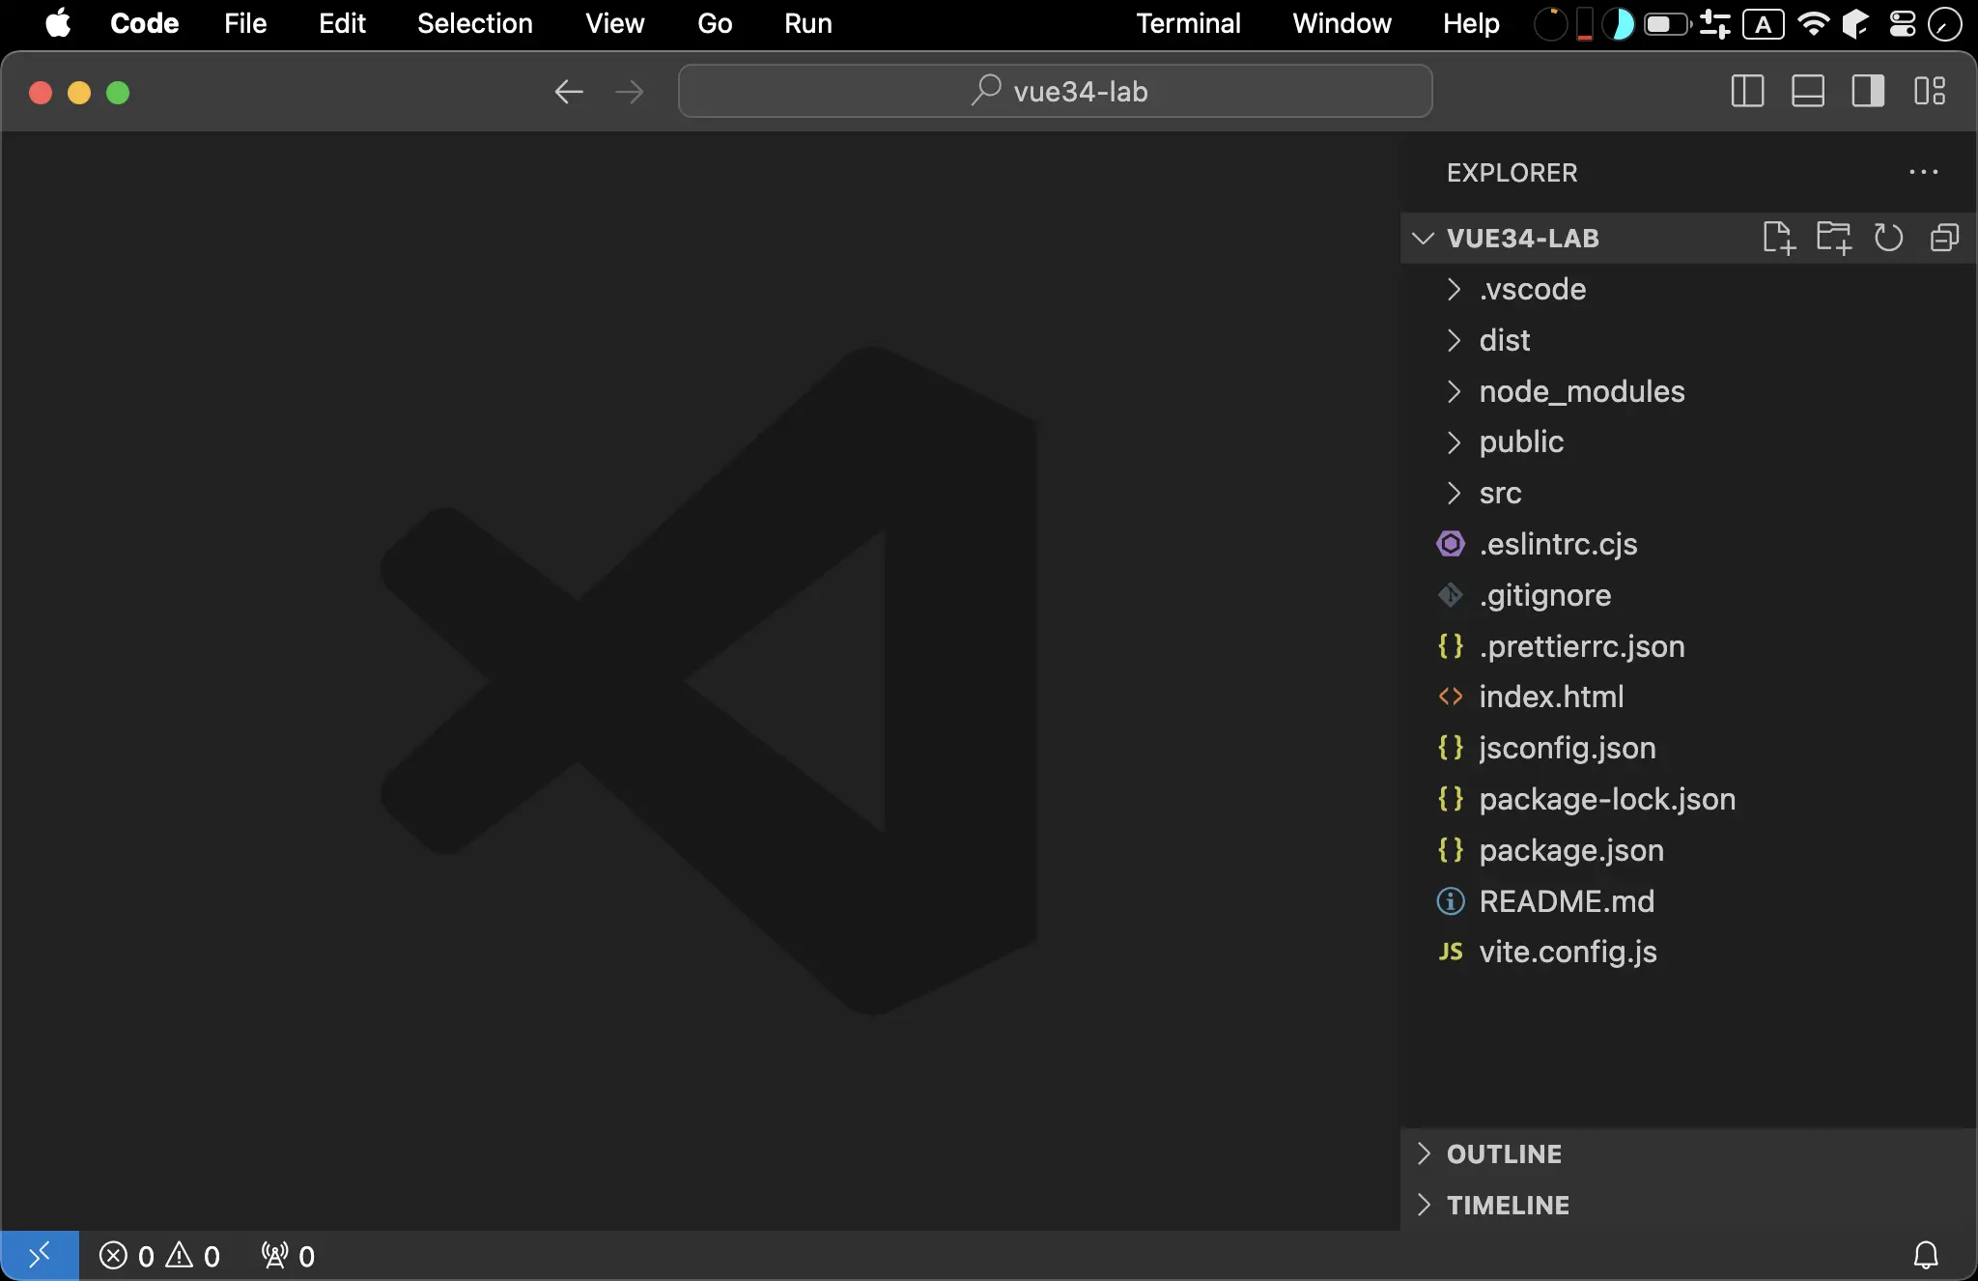Go forward using the right arrow

(x=629, y=92)
